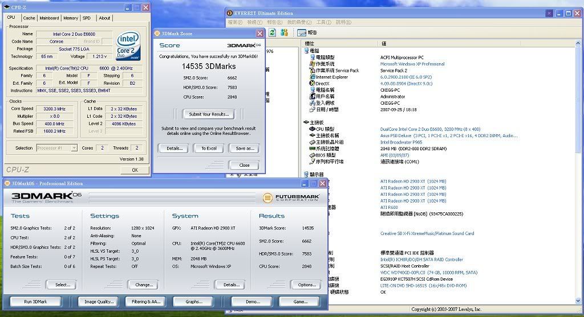The image size is (584, 317).
Task: Open the Intel Broadwater P965 link
Action: point(401,142)
